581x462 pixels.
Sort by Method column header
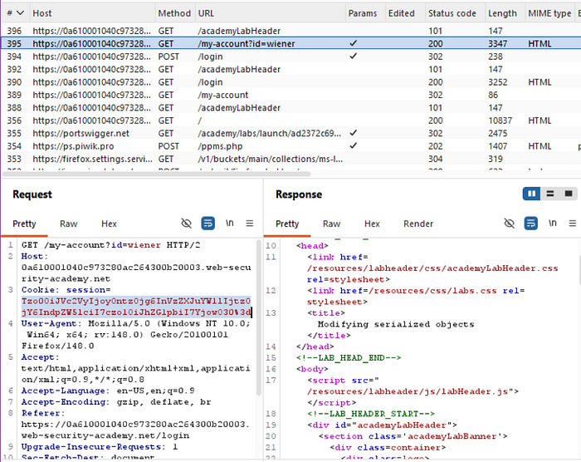[x=174, y=13]
